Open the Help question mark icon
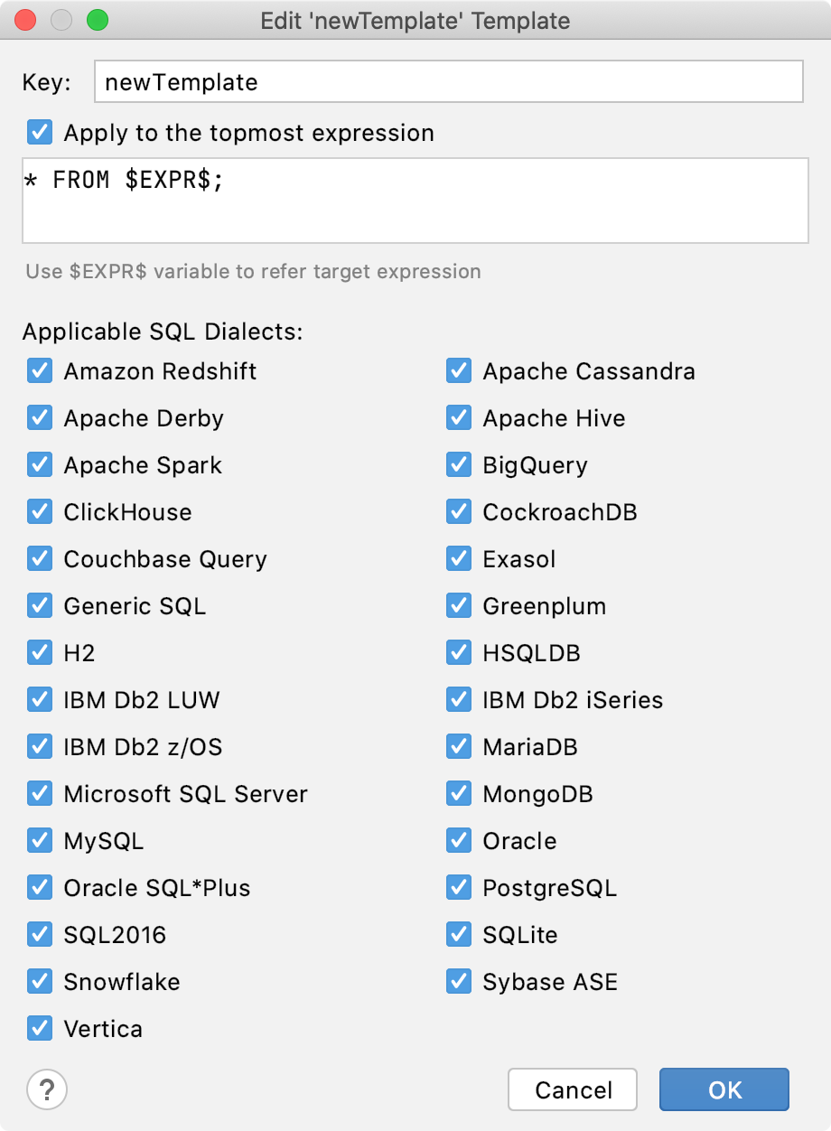The width and height of the screenshot is (831, 1131). [x=46, y=1089]
